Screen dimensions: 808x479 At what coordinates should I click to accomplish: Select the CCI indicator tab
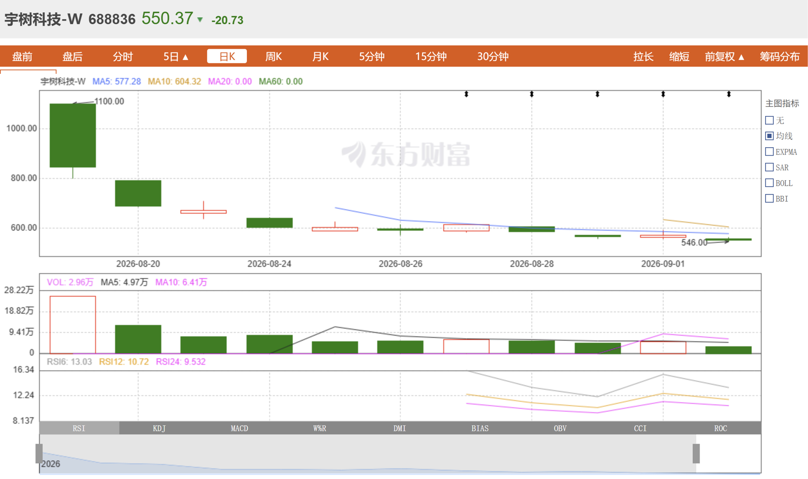(640, 428)
